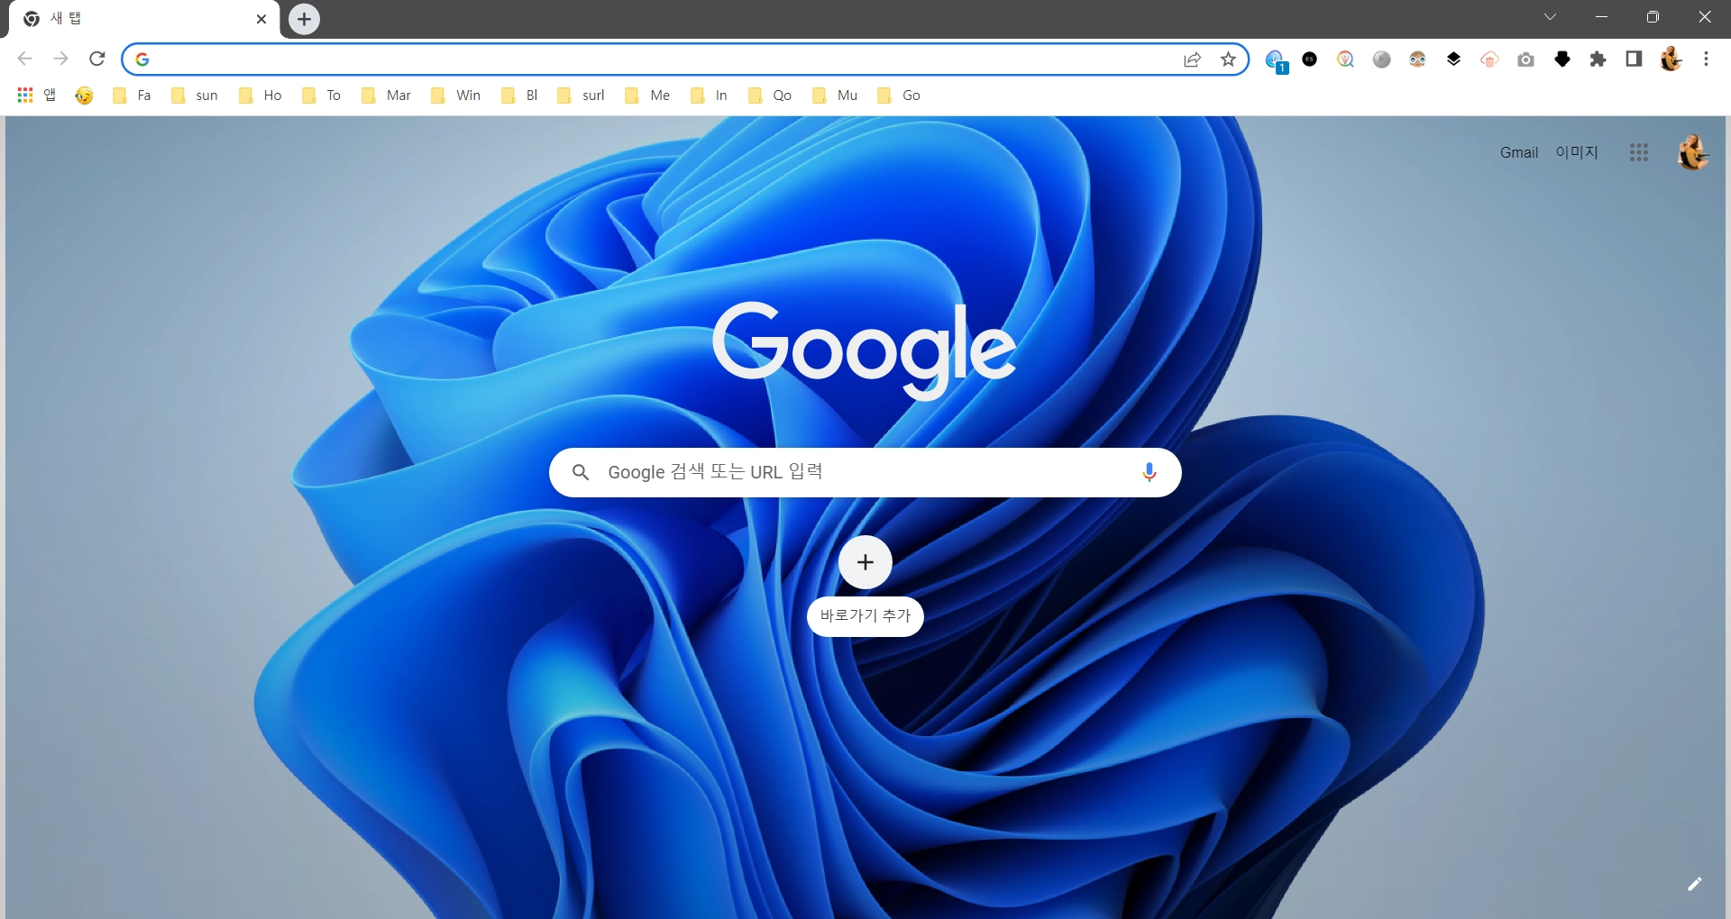1731x919 pixels.
Task: Open the In bookmark folder
Action: (x=709, y=96)
